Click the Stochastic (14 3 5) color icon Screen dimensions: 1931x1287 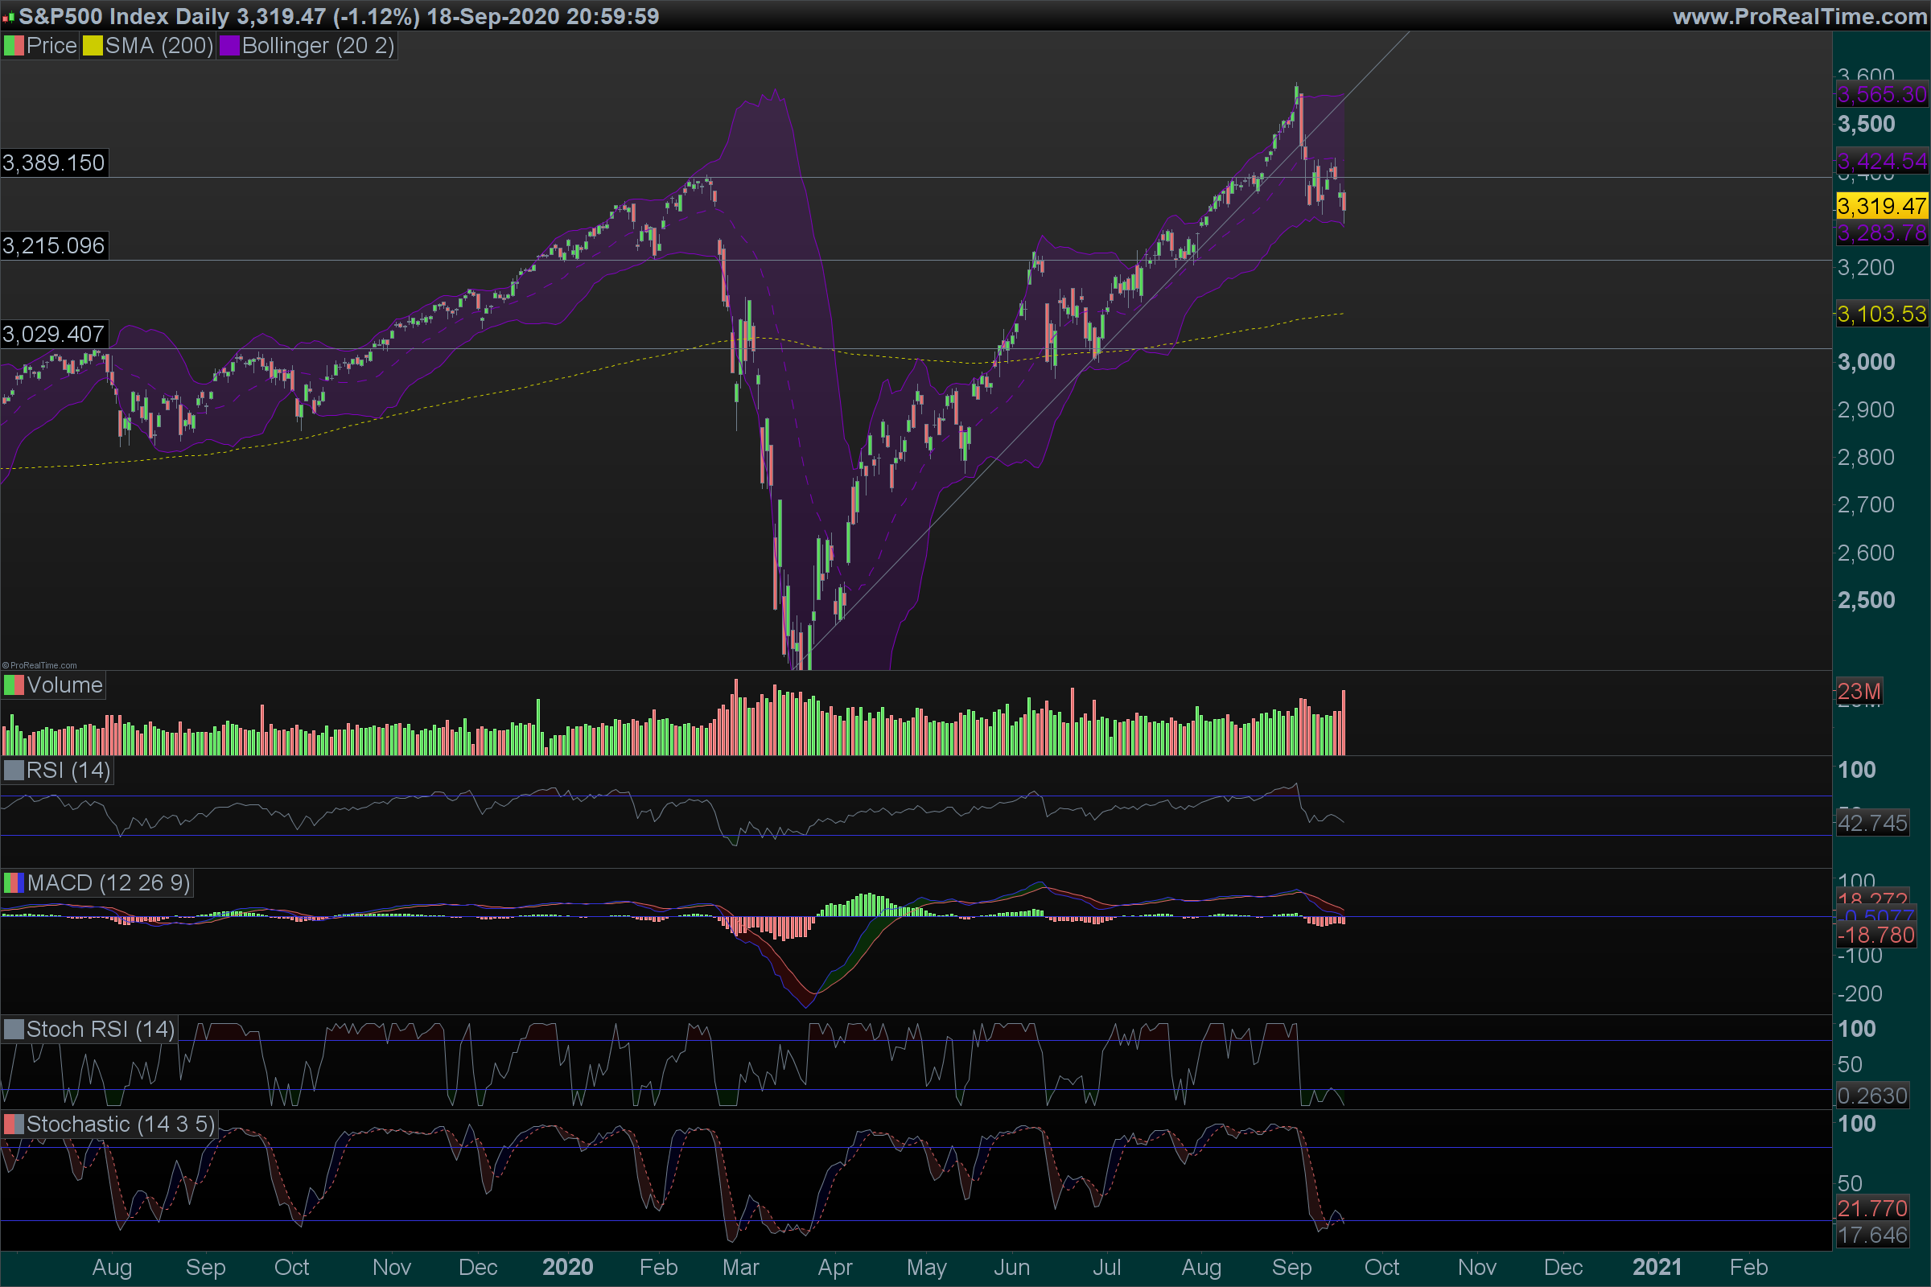point(14,1125)
